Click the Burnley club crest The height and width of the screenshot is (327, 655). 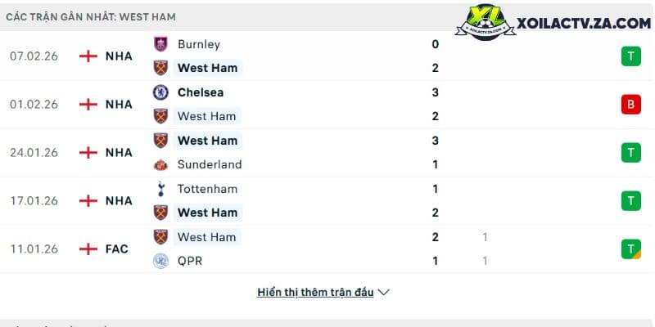point(160,44)
